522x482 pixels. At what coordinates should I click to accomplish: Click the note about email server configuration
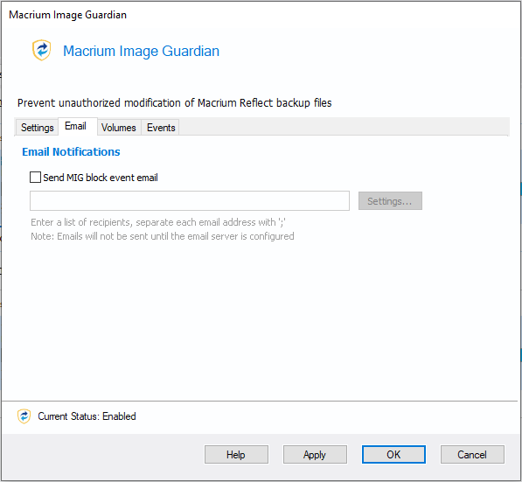(x=163, y=236)
